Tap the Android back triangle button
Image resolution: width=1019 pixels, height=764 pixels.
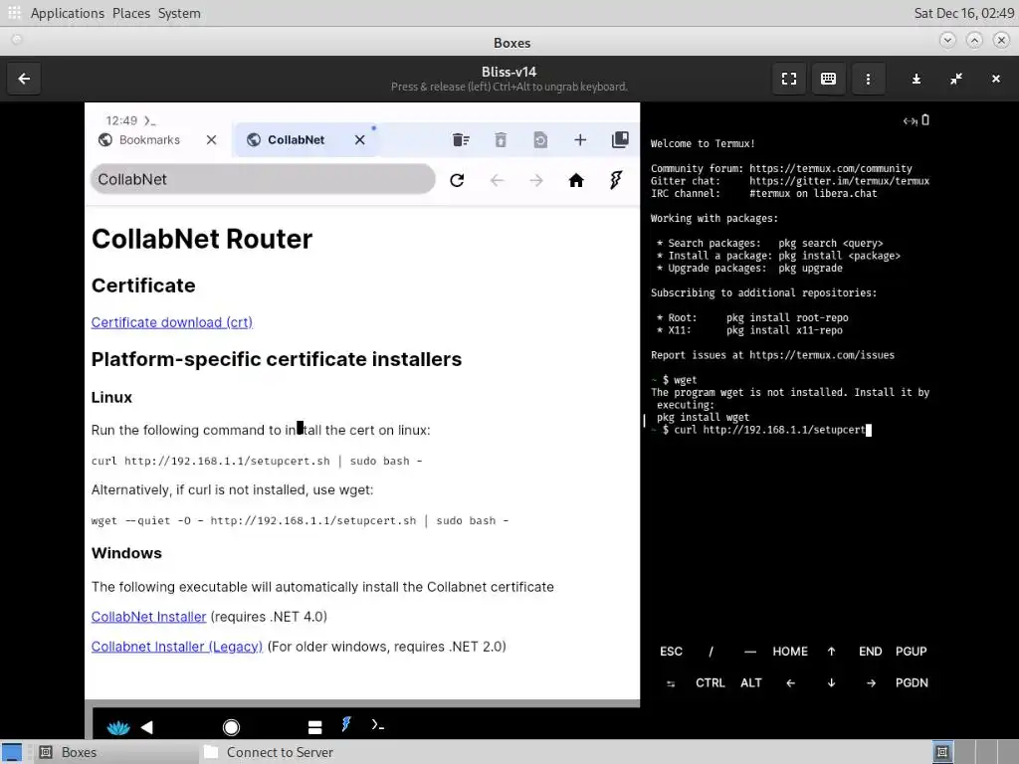click(147, 727)
